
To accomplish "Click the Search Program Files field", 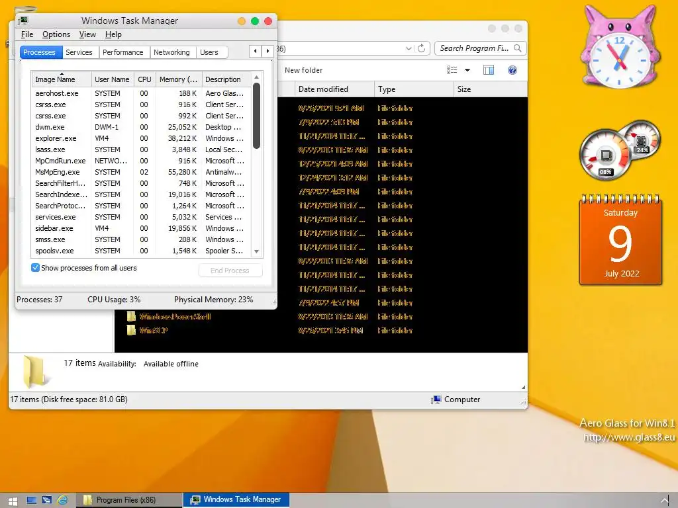I will [481, 48].
